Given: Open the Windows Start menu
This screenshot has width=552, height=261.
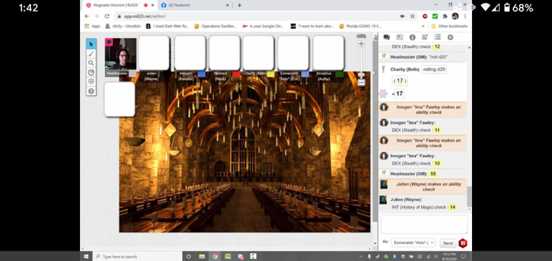Looking at the screenshot, I should (86, 256).
